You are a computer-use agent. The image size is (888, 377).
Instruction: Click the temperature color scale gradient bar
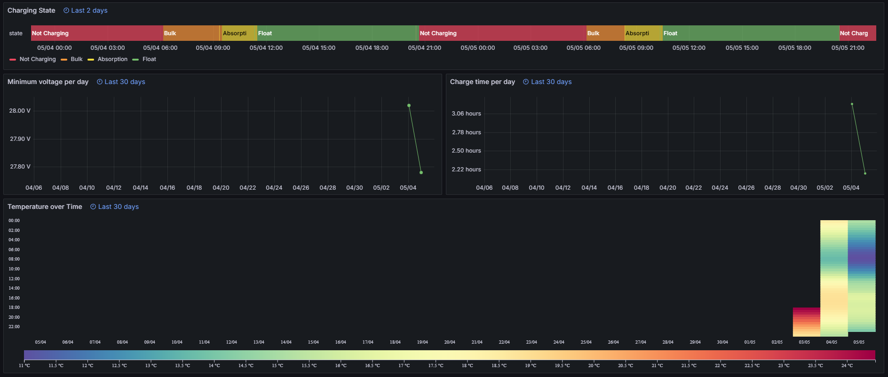(449, 354)
